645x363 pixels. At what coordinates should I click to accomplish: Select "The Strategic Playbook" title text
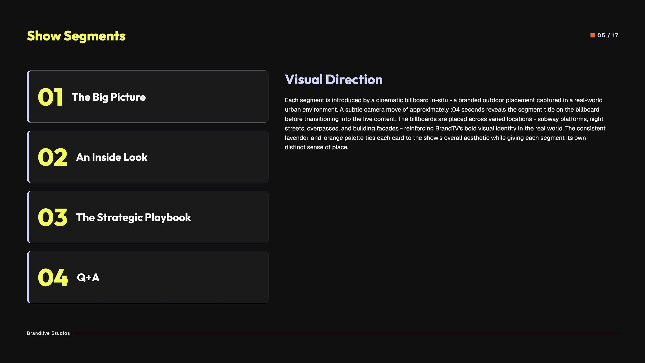click(x=133, y=217)
